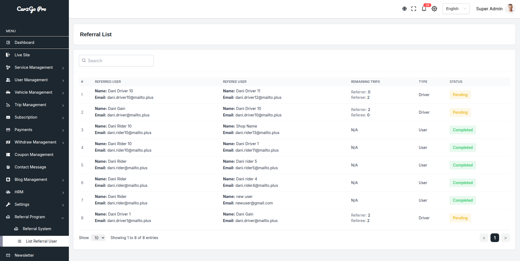520x261 pixels.
Task: Open the Show entries count dropdown
Action: click(x=98, y=238)
